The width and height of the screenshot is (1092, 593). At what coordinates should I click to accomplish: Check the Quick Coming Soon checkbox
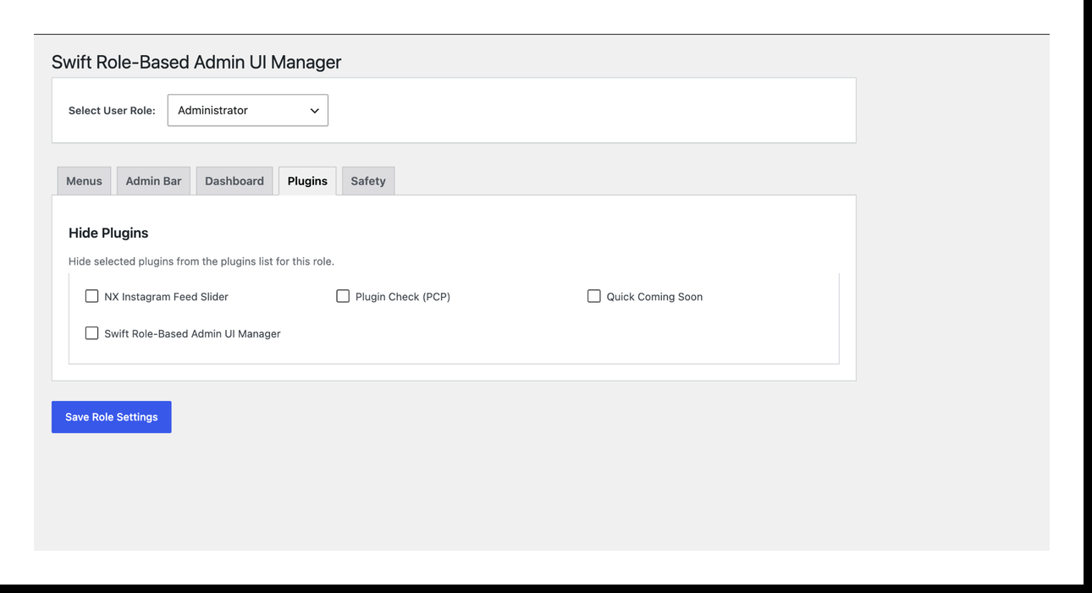point(593,296)
